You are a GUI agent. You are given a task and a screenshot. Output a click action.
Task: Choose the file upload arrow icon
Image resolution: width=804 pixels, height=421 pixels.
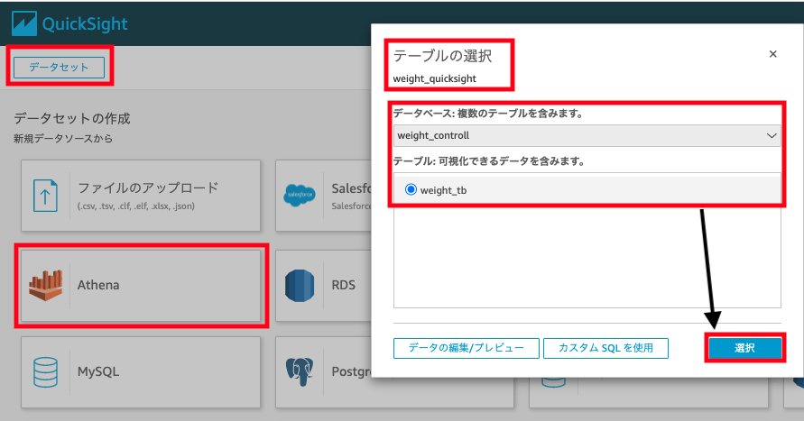[45, 195]
